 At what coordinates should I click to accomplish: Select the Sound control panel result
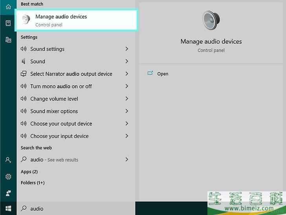[38, 61]
